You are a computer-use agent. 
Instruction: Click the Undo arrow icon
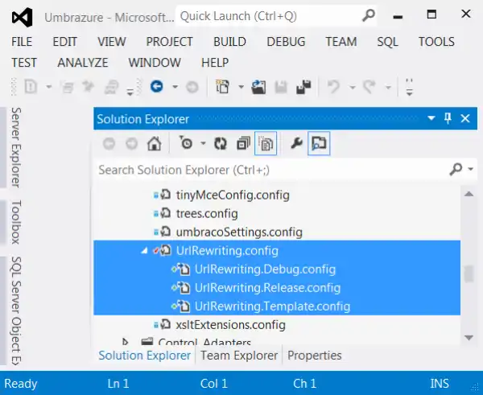point(333,87)
